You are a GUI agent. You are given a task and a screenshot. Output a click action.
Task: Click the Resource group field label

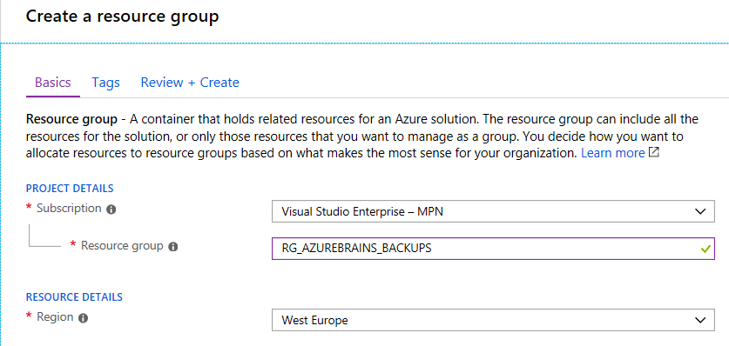click(x=122, y=245)
